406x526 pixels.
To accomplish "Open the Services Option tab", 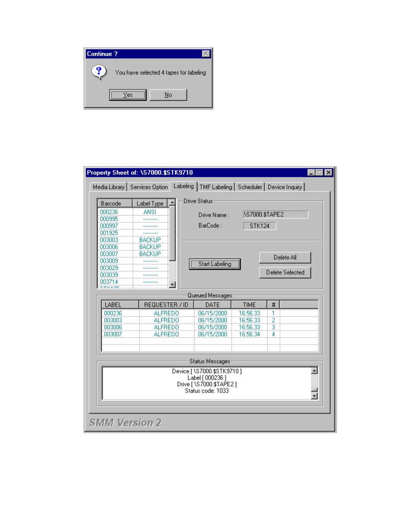I will pyautogui.click(x=149, y=187).
